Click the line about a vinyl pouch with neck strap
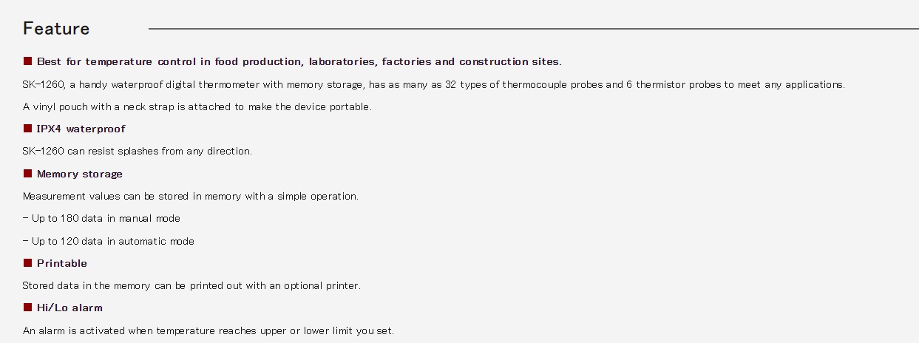The height and width of the screenshot is (343, 919). click(x=197, y=106)
